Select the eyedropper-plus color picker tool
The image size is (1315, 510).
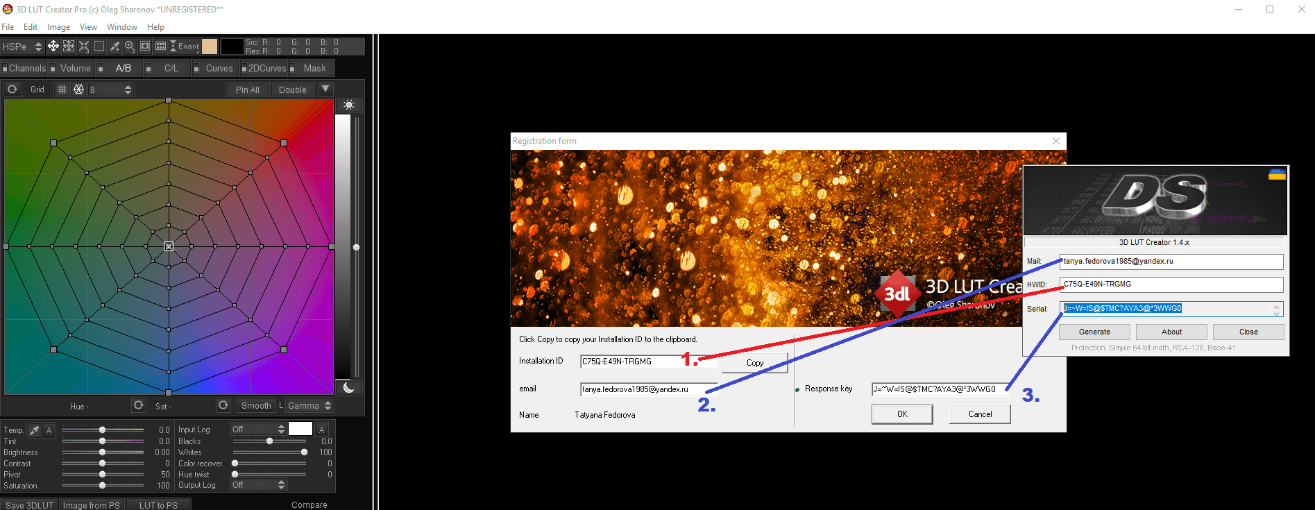(114, 46)
